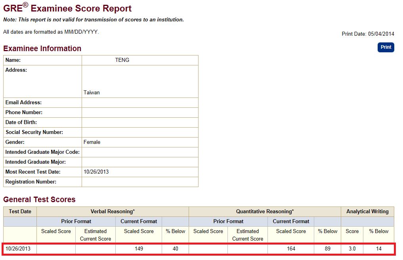Click the Date of Birth: label
This screenshot has width=403, height=260.
[21, 122]
